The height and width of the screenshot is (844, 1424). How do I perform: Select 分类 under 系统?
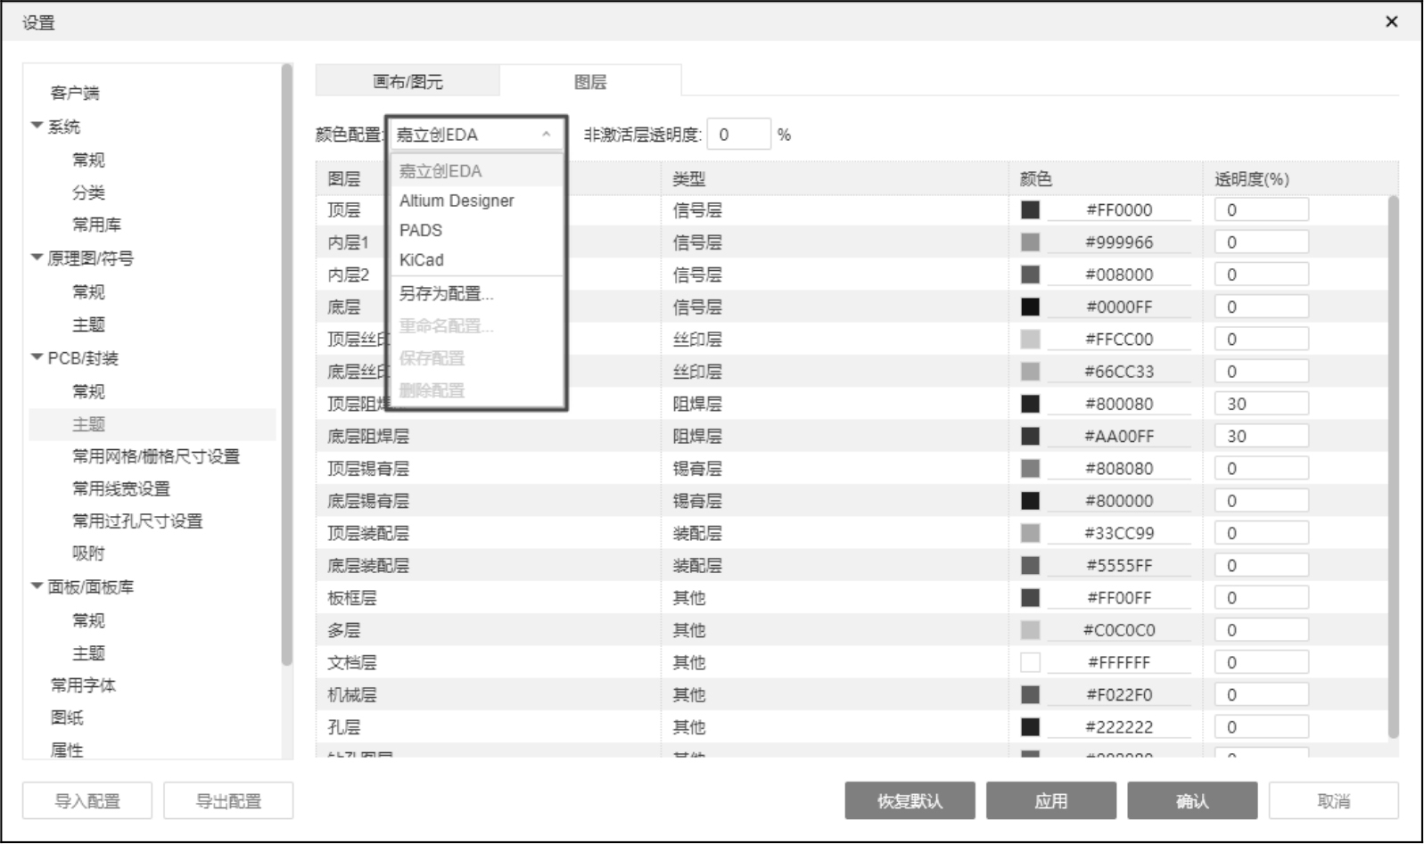point(88,193)
